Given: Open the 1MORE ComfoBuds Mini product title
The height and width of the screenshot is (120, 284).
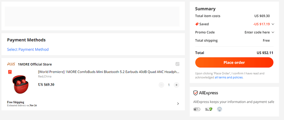Looking at the screenshot, I should (109, 72).
